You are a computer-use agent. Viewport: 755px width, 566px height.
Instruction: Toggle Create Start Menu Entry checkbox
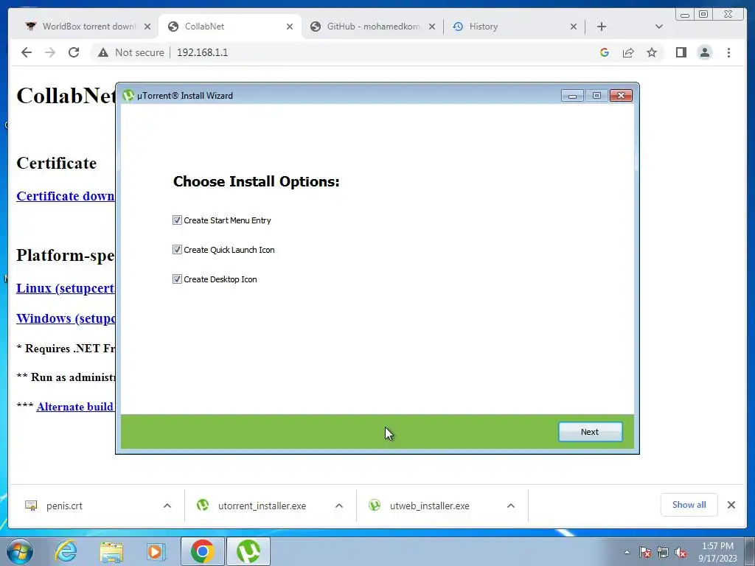click(177, 220)
